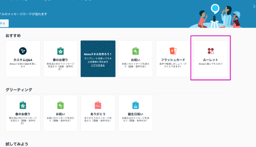The image size is (256, 147).
Task: Select the ルーレット four-dots icon
Action: [211, 51]
